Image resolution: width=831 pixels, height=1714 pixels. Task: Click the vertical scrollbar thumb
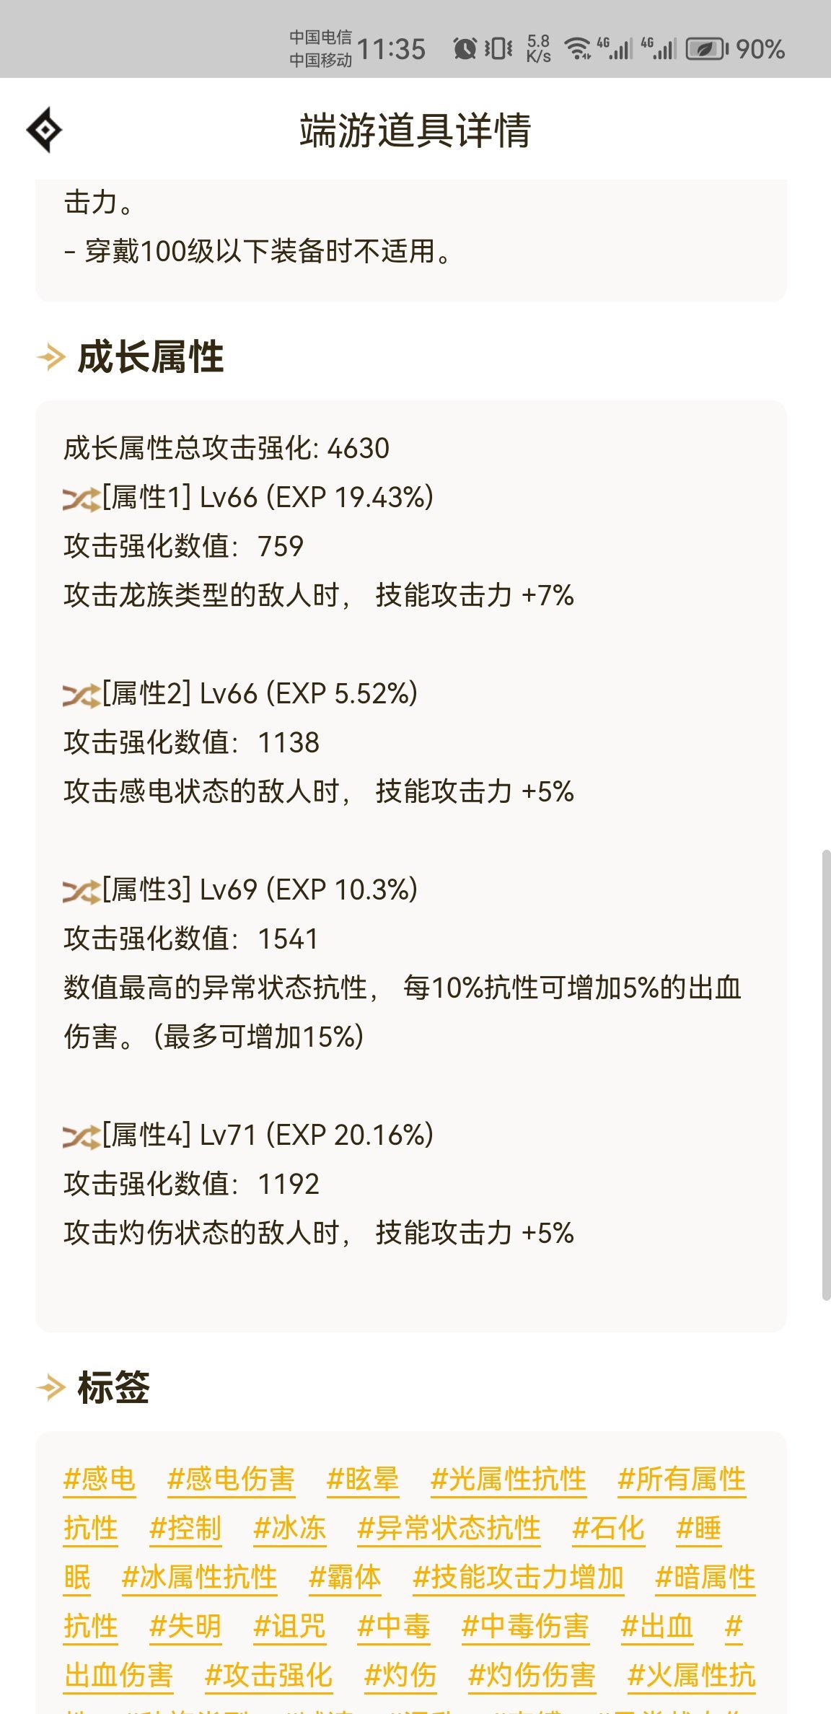(826, 1075)
